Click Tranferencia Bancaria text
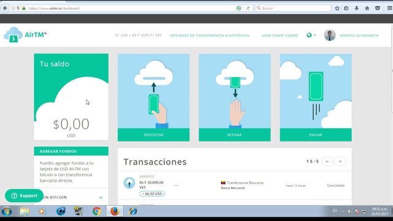 coord(245,183)
